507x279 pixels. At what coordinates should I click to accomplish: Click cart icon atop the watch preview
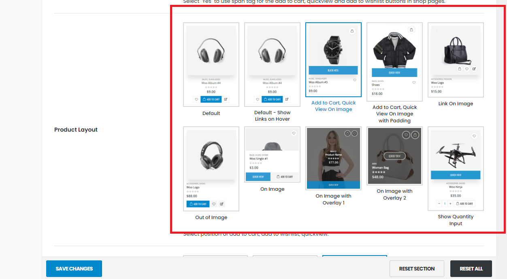tap(352, 31)
